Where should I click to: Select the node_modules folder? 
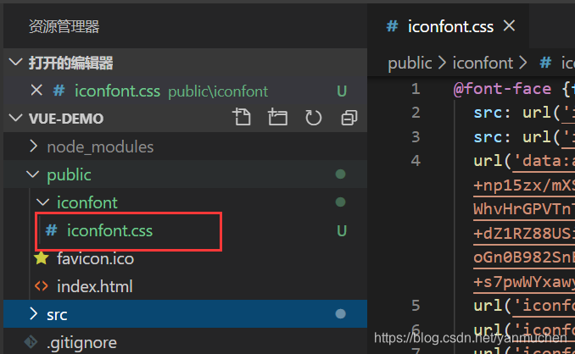(100, 147)
